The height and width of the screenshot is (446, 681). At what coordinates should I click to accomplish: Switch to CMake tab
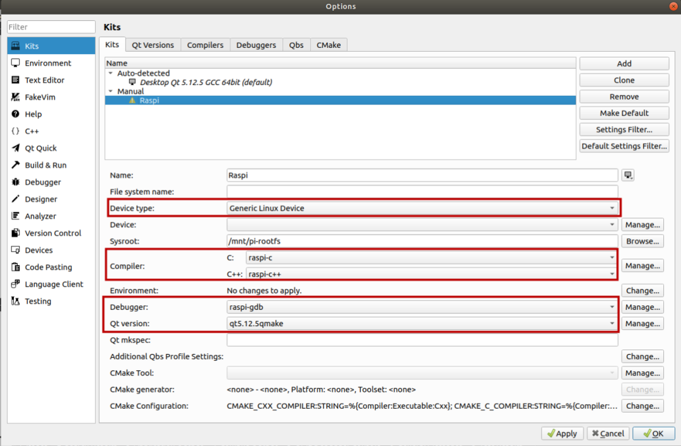(x=329, y=45)
